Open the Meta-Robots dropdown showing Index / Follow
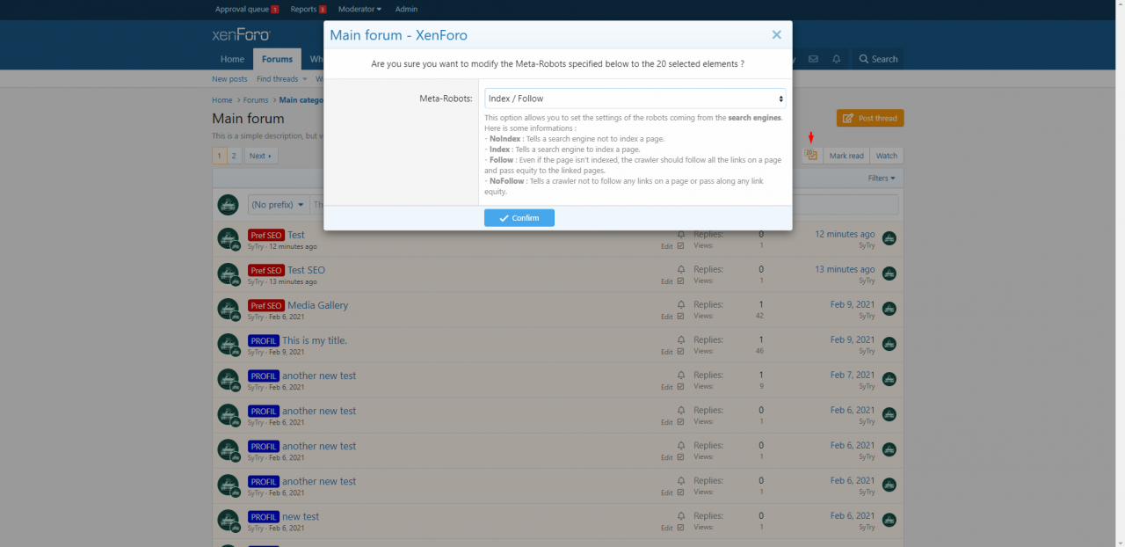Image resolution: width=1125 pixels, height=547 pixels. [635, 98]
